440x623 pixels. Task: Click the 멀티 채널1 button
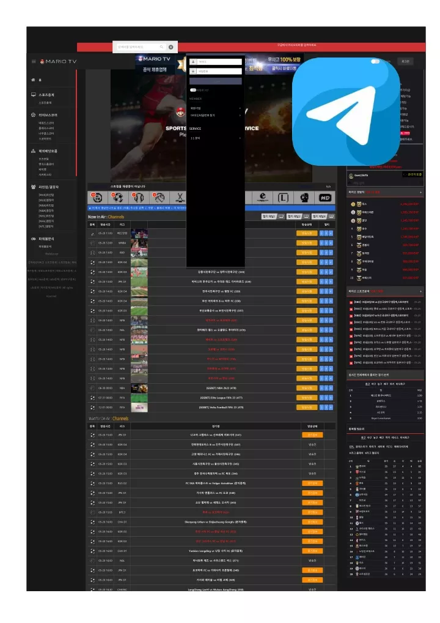[273, 217]
